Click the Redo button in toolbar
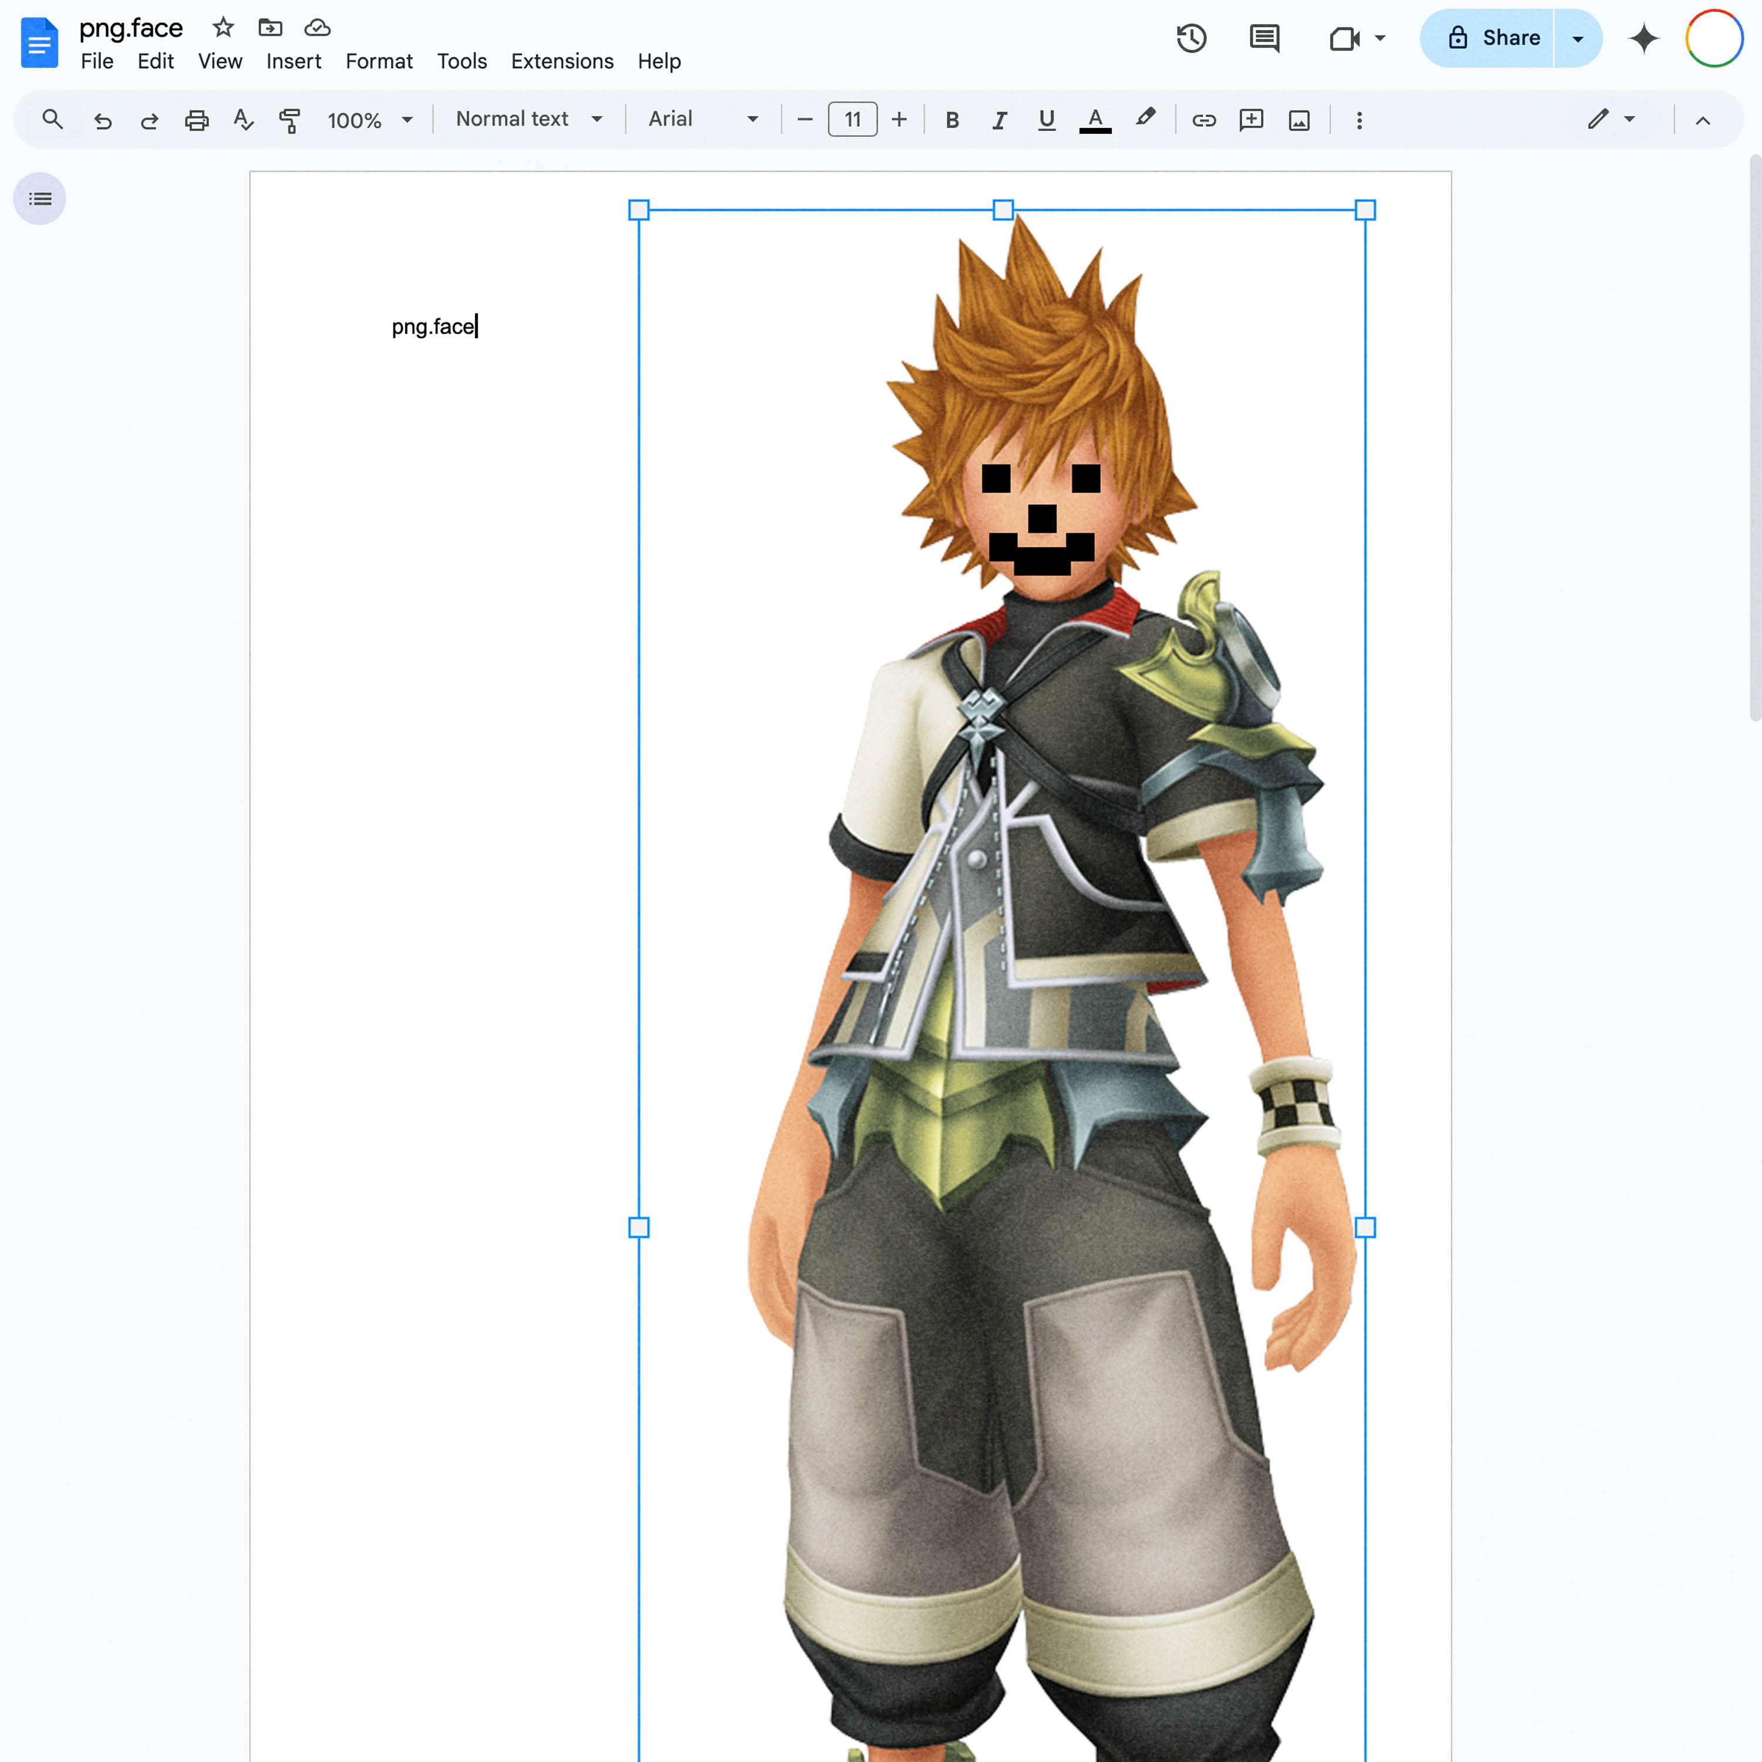1762x1762 pixels. pyautogui.click(x=147, y=119)
